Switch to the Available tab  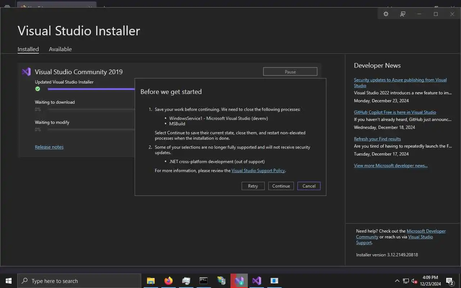pyautogui.click(x=60, y=49)
